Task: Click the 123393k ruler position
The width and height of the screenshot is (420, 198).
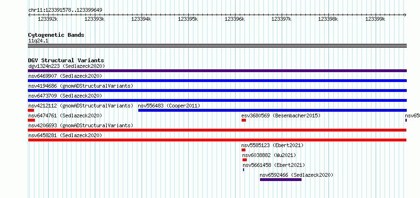Action: [94, 19]
